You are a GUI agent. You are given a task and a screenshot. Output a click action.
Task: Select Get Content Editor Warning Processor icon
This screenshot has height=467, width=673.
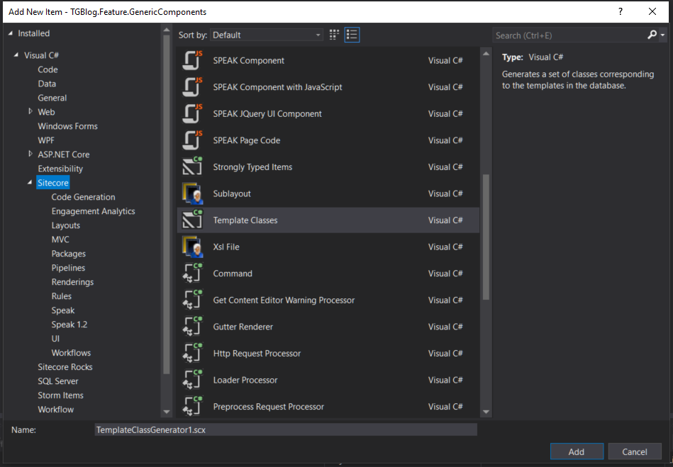192,300
